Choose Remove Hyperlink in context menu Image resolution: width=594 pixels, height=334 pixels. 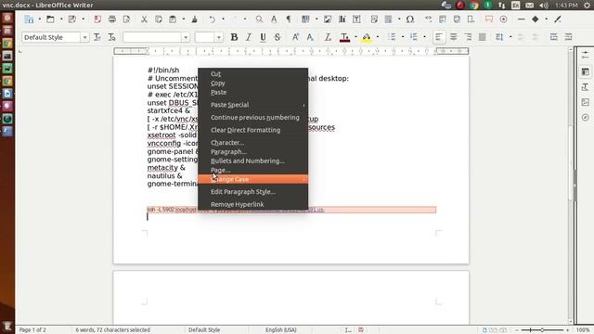click(x=253, y=204)
